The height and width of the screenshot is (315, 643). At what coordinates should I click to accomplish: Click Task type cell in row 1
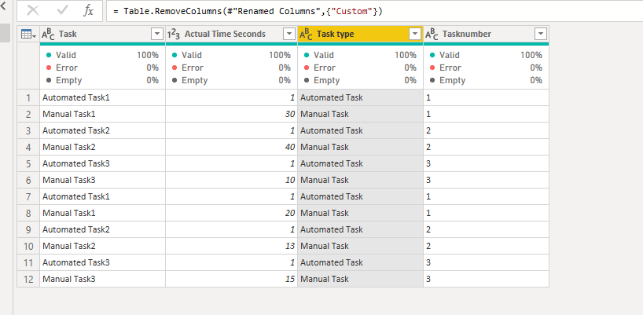(x=361, y=97)
